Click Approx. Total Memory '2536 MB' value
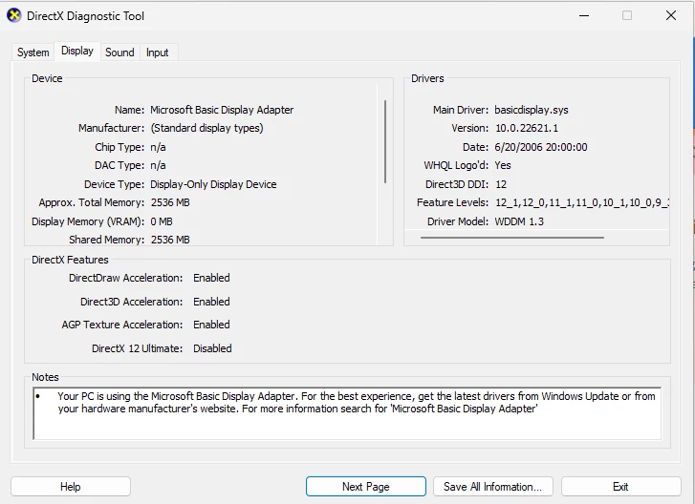695x504 pixels. (x=170, y=202)
